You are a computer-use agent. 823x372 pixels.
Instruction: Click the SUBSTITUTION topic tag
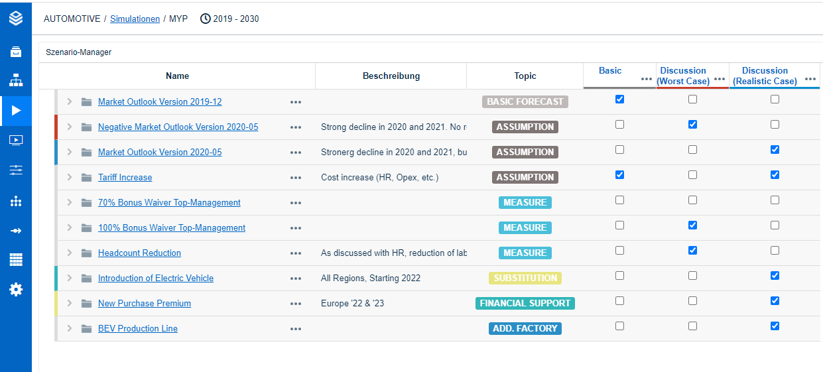[x=525, y=279]
